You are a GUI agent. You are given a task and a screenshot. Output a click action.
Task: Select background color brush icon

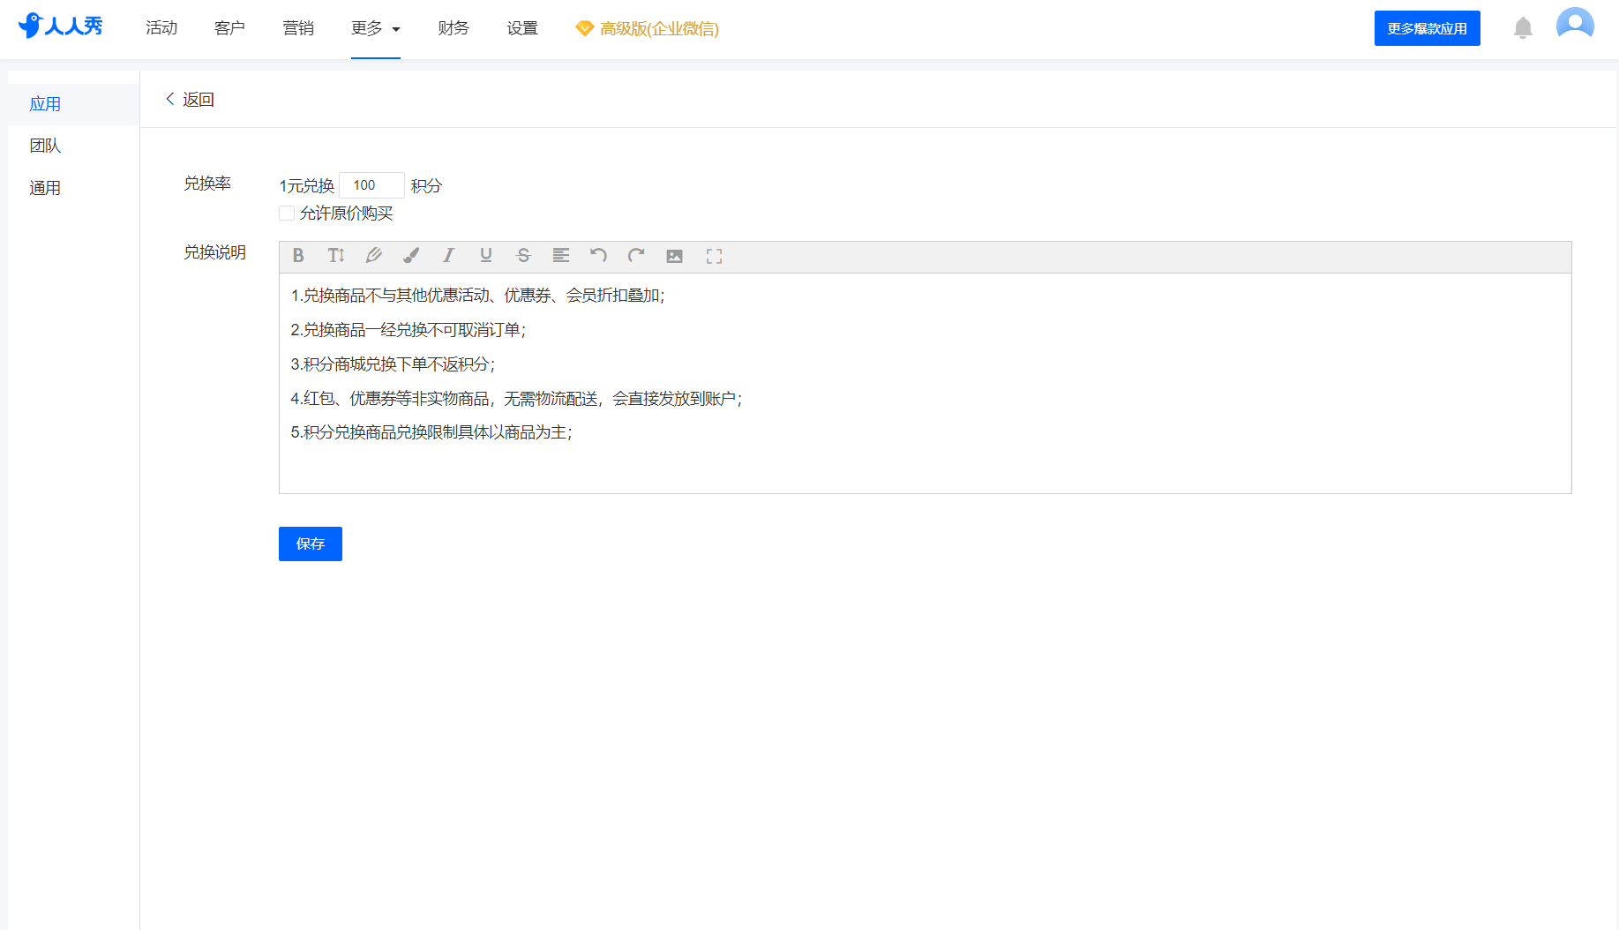coord(411,256)
